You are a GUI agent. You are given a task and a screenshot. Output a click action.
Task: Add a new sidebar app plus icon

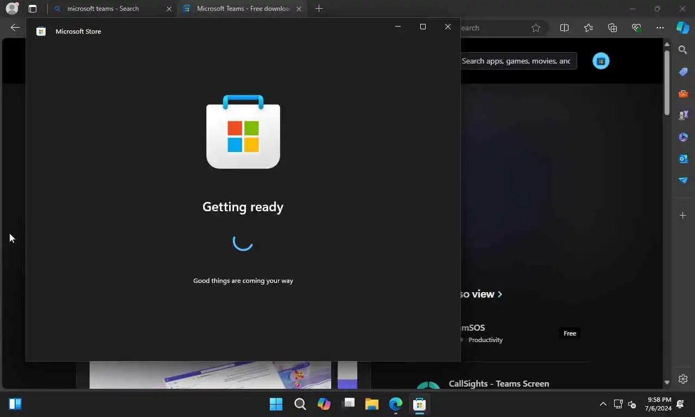pyautogui.click(x=683, y=216)
